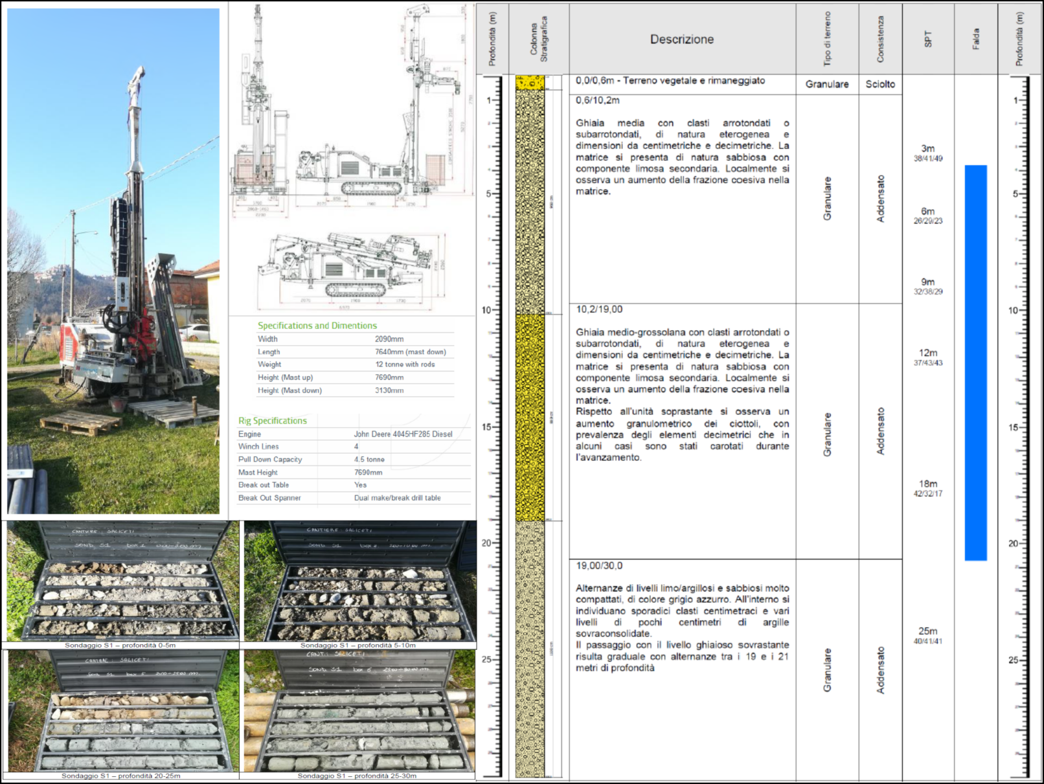
Task: Click the 'Alternanze di livelli limo/argillosi' description paragraph
Action: point(683,628)
